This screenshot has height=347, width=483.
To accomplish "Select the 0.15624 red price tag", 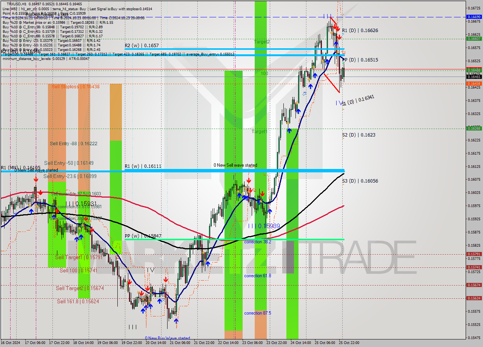I will (474, 298).
